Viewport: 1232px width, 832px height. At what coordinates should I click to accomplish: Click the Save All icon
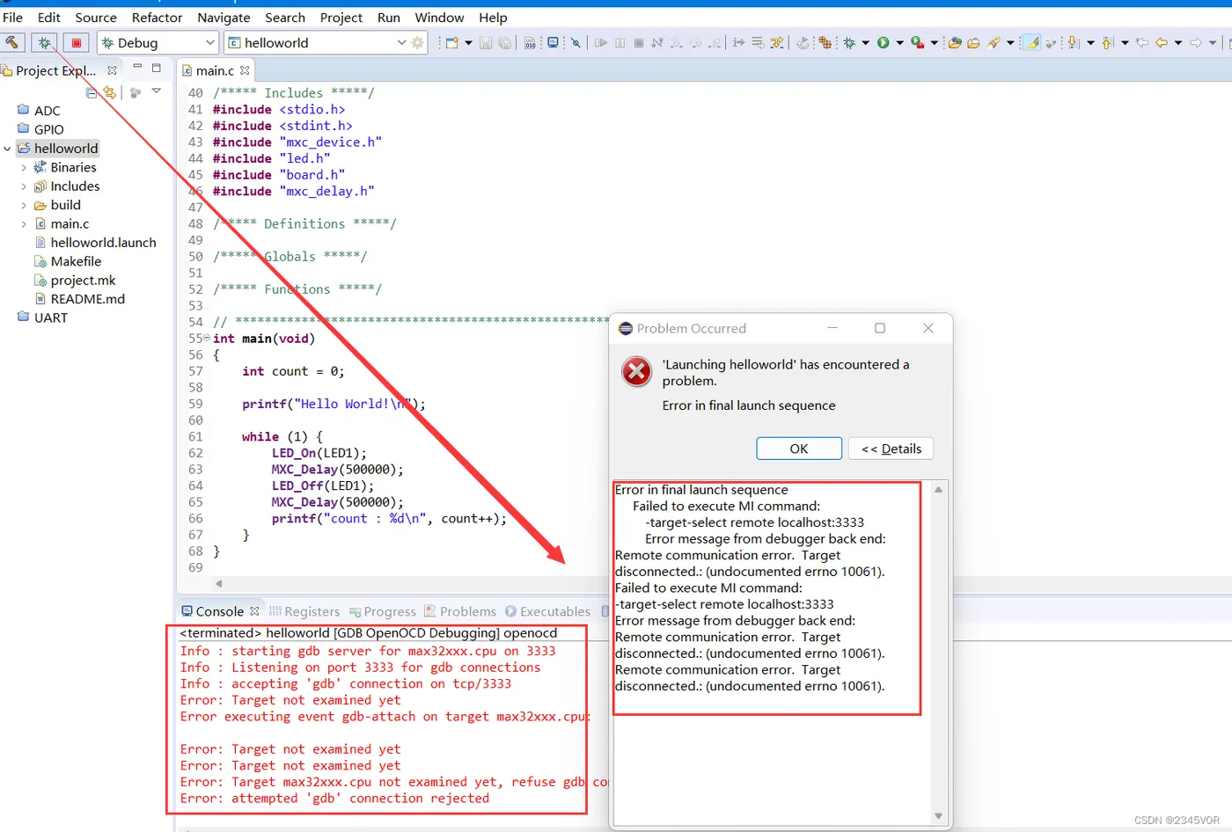pyautogui.click(x=504, y=42)
